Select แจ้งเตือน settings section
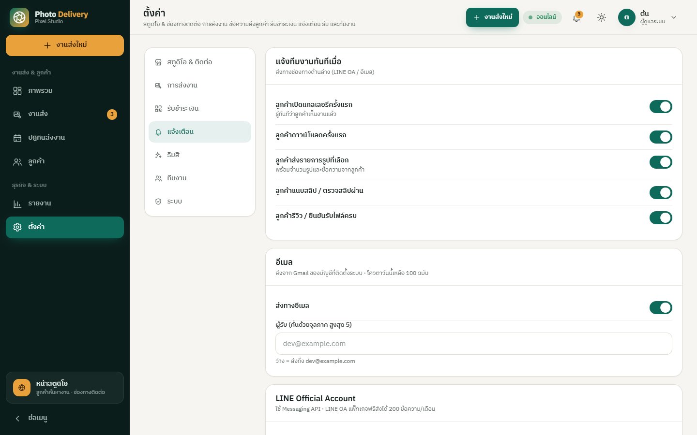The width and height of the screenshot is (697, 435). 200,132
